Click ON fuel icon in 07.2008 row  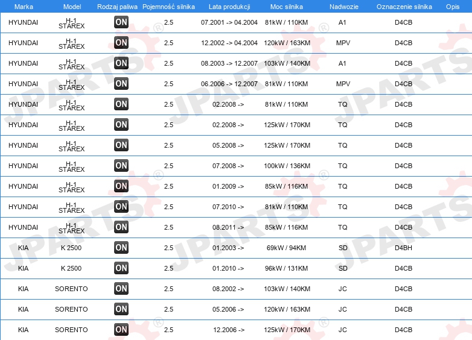click(121, 165)
